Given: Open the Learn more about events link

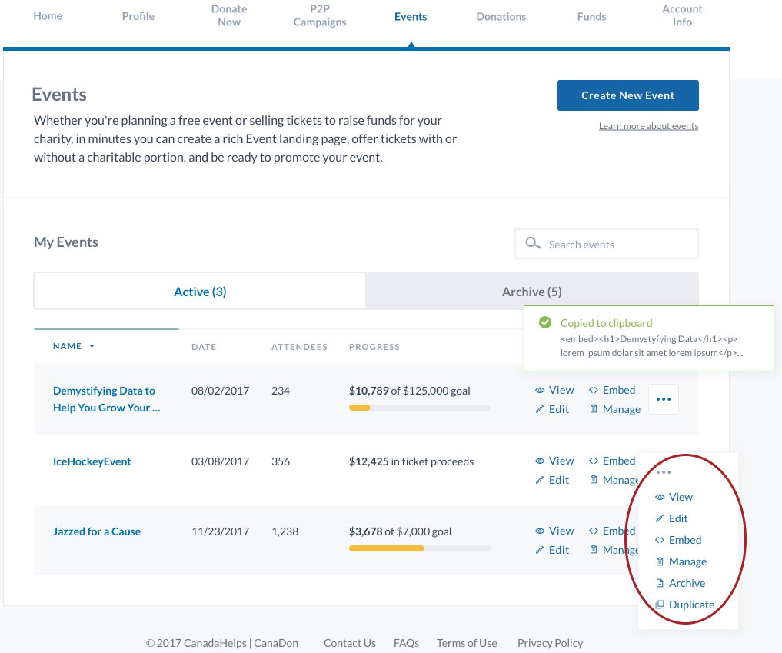Looking at the screenshot, I should click(648, 126).
